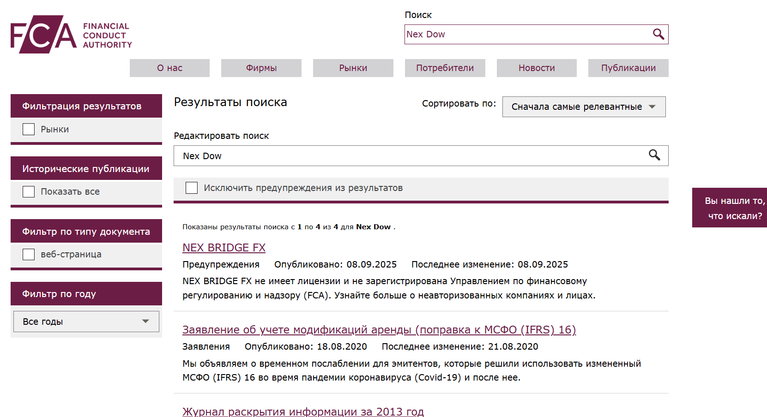This screenshot has height=417, width=767.
Task: Open the sort order dropdown
Action: point(583,107)
